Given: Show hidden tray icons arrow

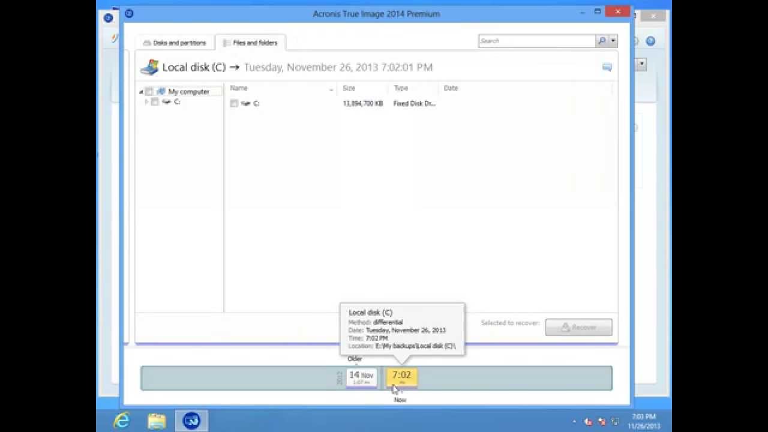Looking at the screenshot, I should click(x=574, y=421).
